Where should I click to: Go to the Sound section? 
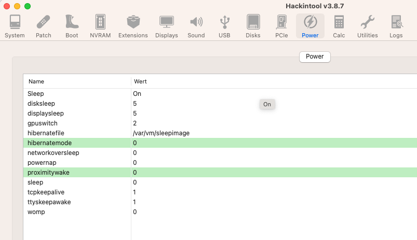point(196,26)
